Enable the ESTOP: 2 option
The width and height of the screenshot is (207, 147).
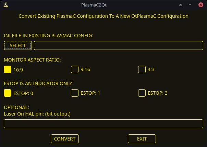[x=142, y=93]
